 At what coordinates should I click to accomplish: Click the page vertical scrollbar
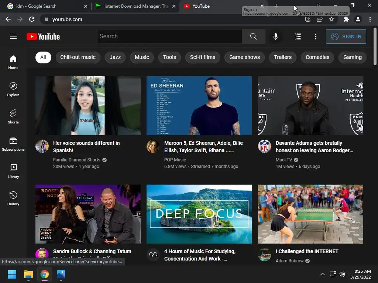(375, 46)
